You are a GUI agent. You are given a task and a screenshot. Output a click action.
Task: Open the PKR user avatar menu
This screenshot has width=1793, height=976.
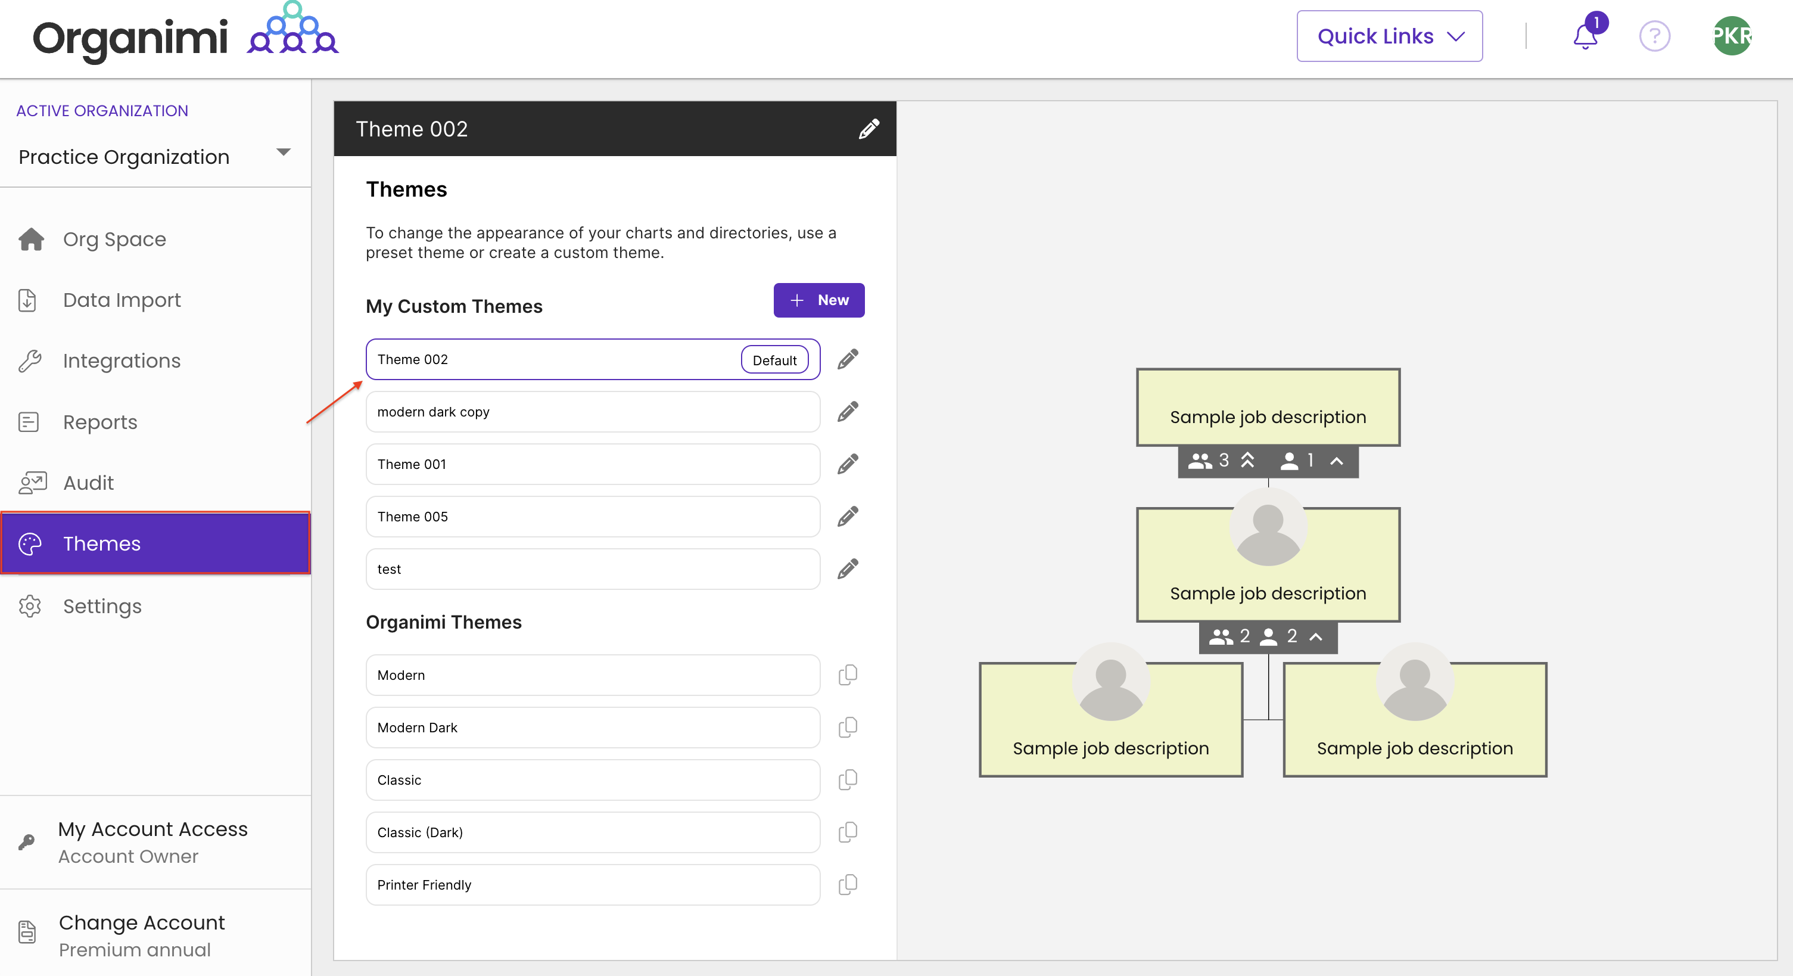1731,36
